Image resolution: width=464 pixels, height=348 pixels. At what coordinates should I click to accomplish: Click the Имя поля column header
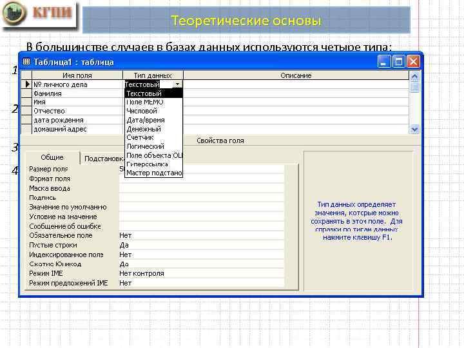click(77, 75)
